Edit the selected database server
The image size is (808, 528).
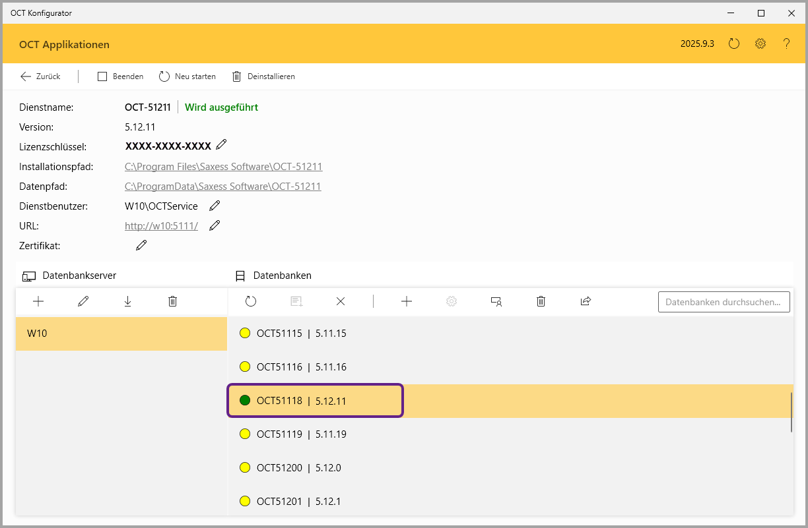(x=83, y=301)
